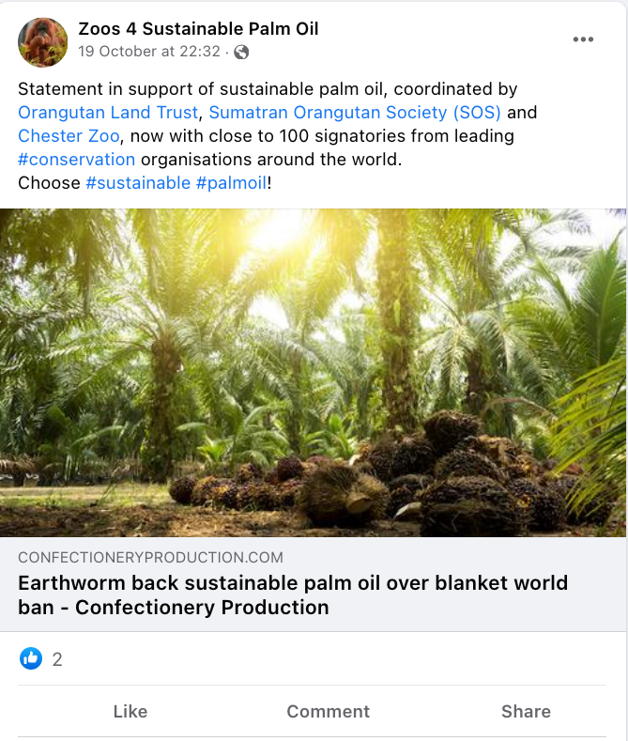Like the post
The height and width of the screenshot is (741, 628).
click(130, 711)
